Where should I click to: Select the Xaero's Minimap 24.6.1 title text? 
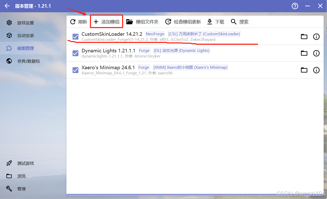coord(108,67)
